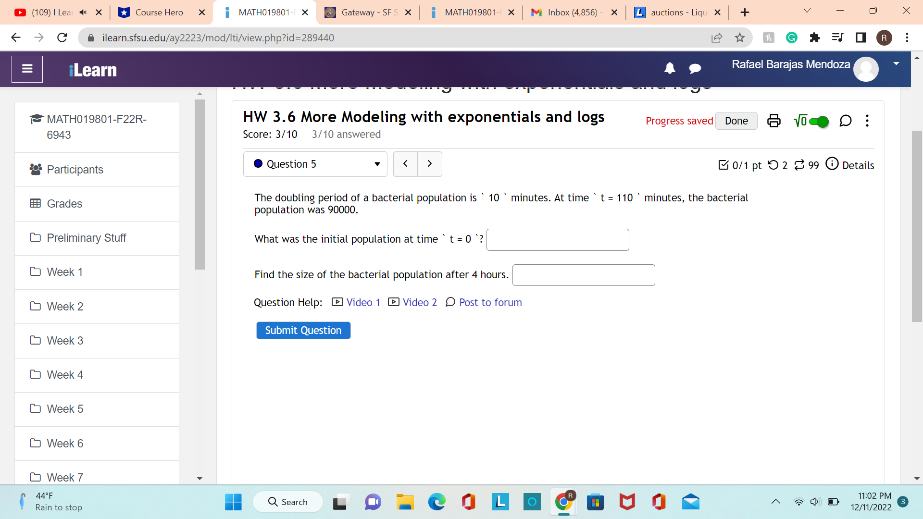Expand the Question 5 selector dropdown
Viewport: 923px width, 519px height.
[315, 164]
